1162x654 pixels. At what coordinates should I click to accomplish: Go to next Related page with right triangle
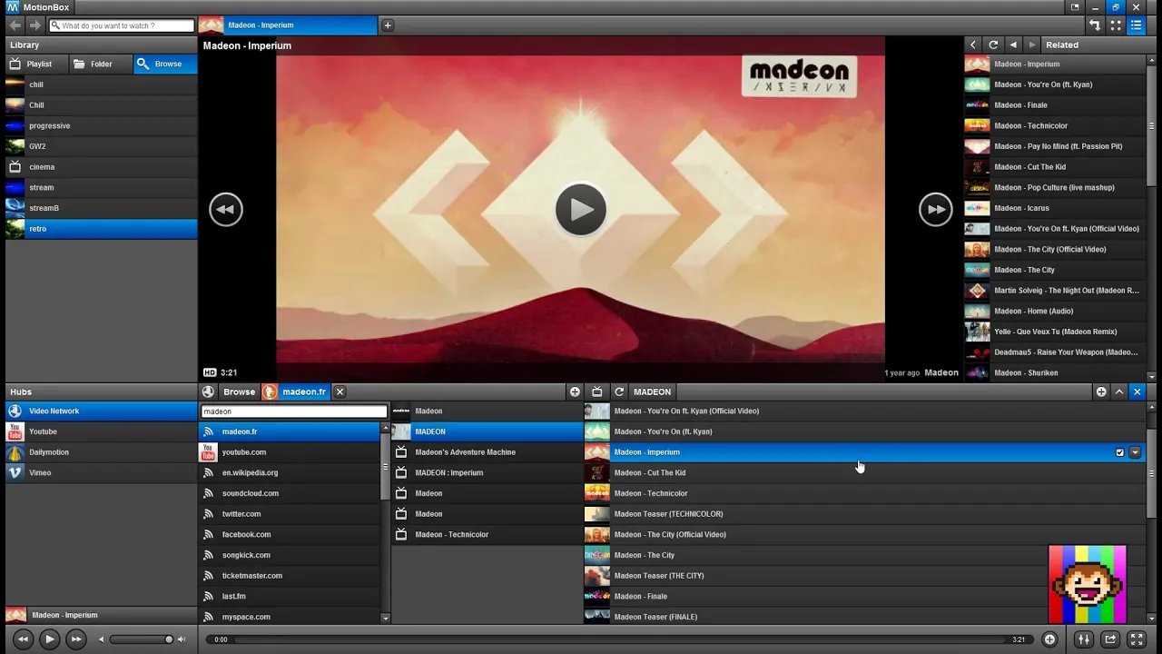(1032, 45)
